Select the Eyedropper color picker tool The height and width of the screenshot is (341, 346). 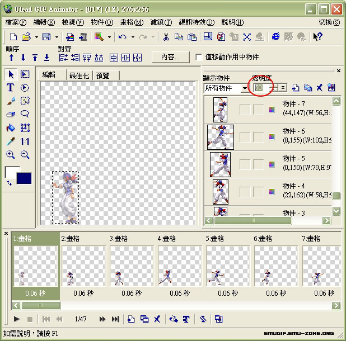(10, 141)
